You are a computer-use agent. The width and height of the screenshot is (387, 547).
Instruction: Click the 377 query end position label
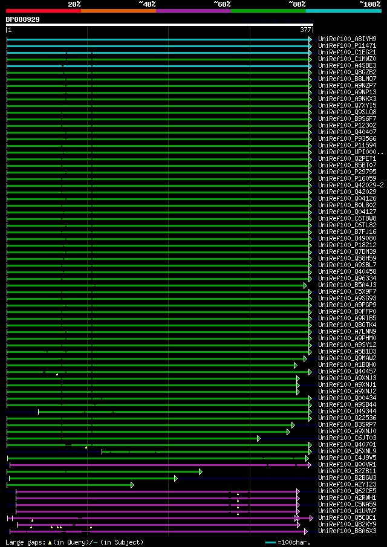point(305,30)
